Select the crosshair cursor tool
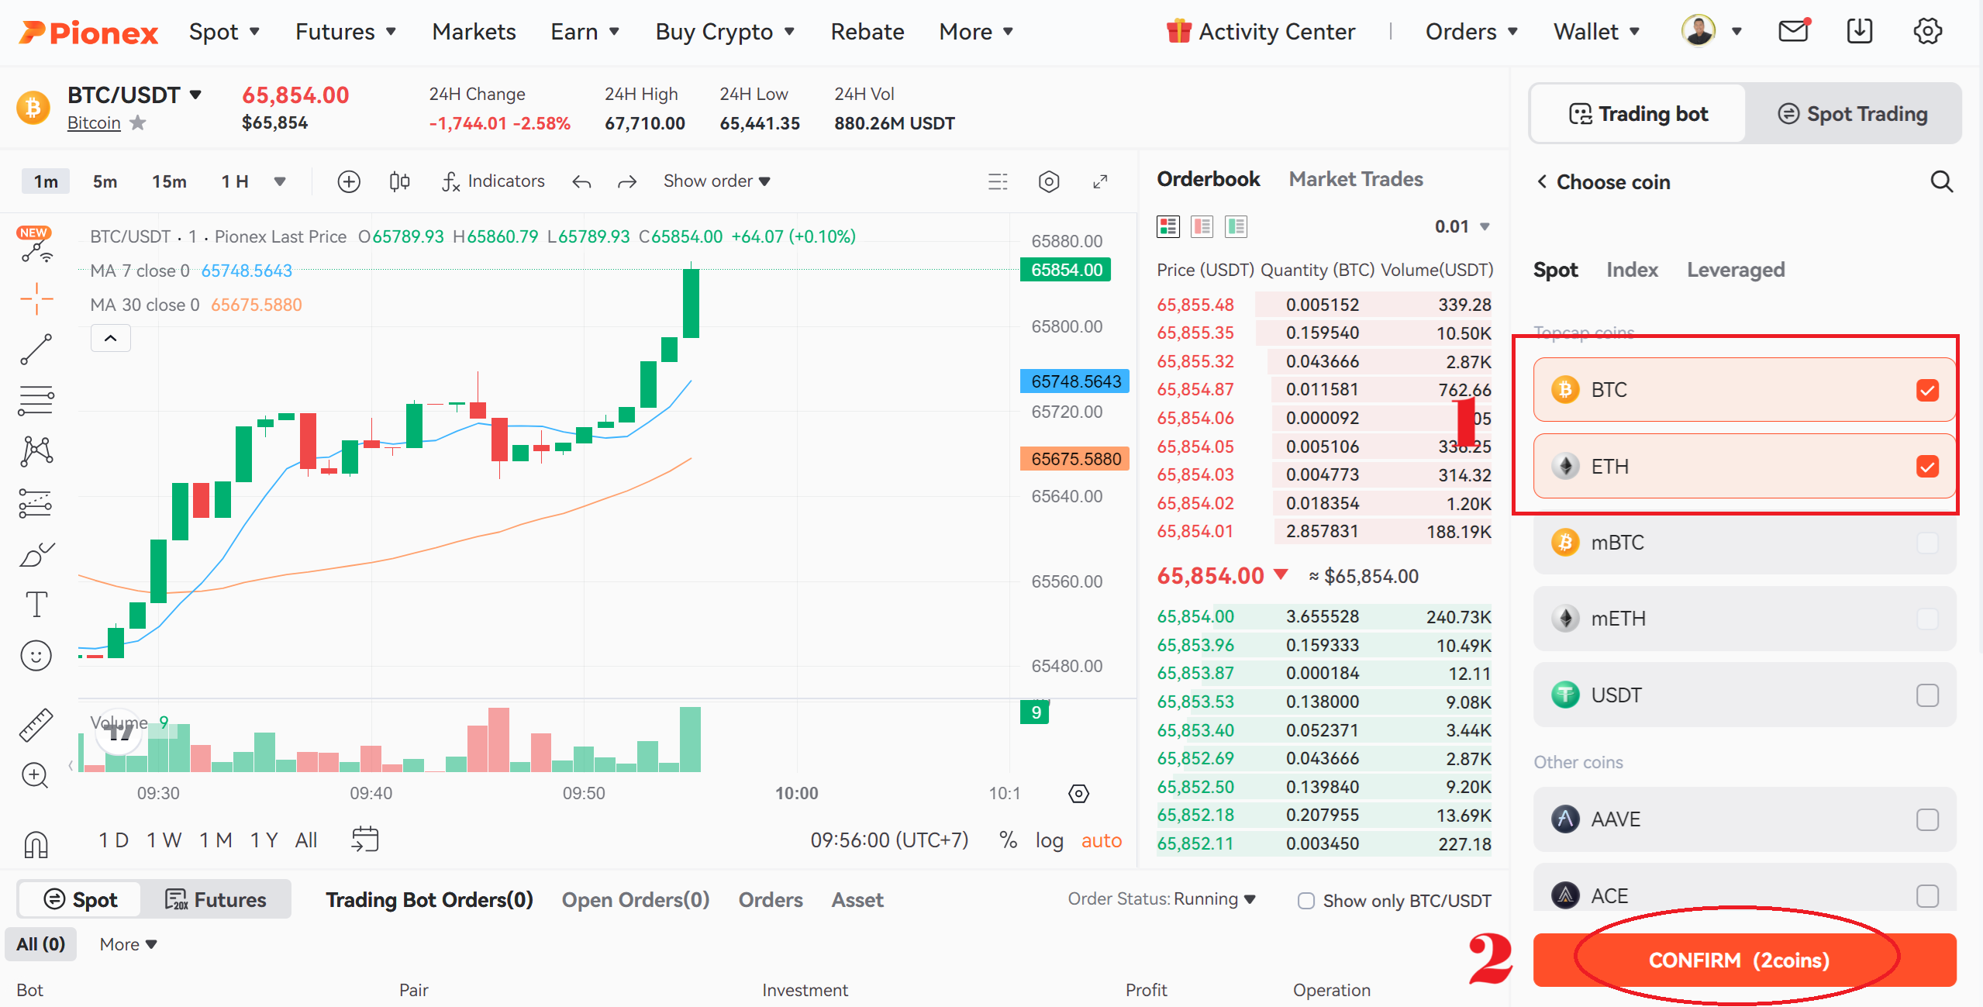The width and height of the screenshot is (1983, 1007). [x=36, y=299]
